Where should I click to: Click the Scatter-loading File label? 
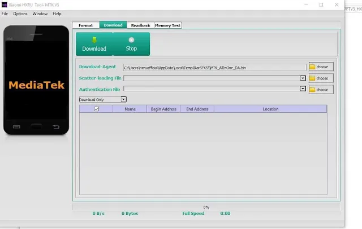tap(100, 78)
